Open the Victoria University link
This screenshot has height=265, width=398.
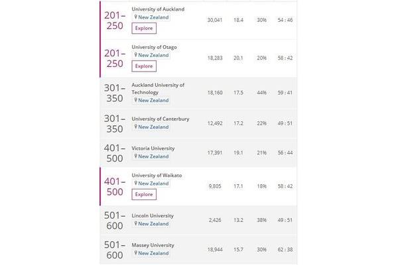(153, 148)
